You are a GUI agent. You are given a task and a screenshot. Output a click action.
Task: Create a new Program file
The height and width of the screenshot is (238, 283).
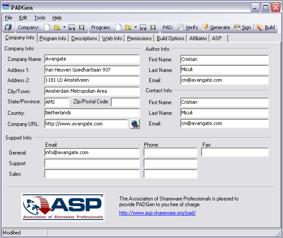coord(118,27)
